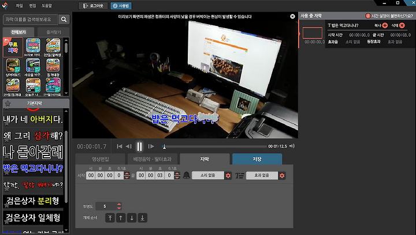
Task: Type in the 자막 이름 search field
Action: tap(30, 20)
